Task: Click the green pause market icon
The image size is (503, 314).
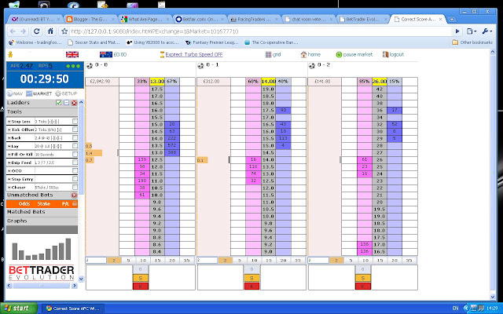Action: (x=339, y=54)
